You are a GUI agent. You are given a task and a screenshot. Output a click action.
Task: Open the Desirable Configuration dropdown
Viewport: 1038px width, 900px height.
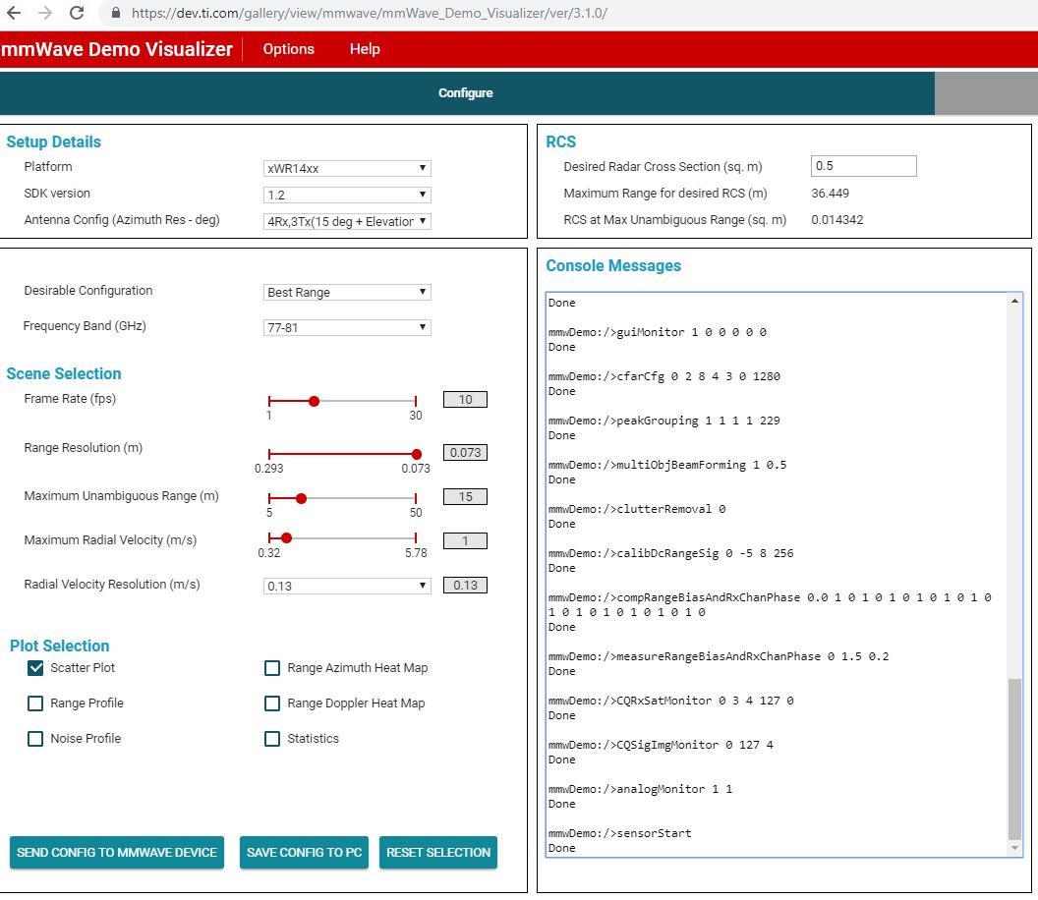pyautogui.click(x=347, y=292)
